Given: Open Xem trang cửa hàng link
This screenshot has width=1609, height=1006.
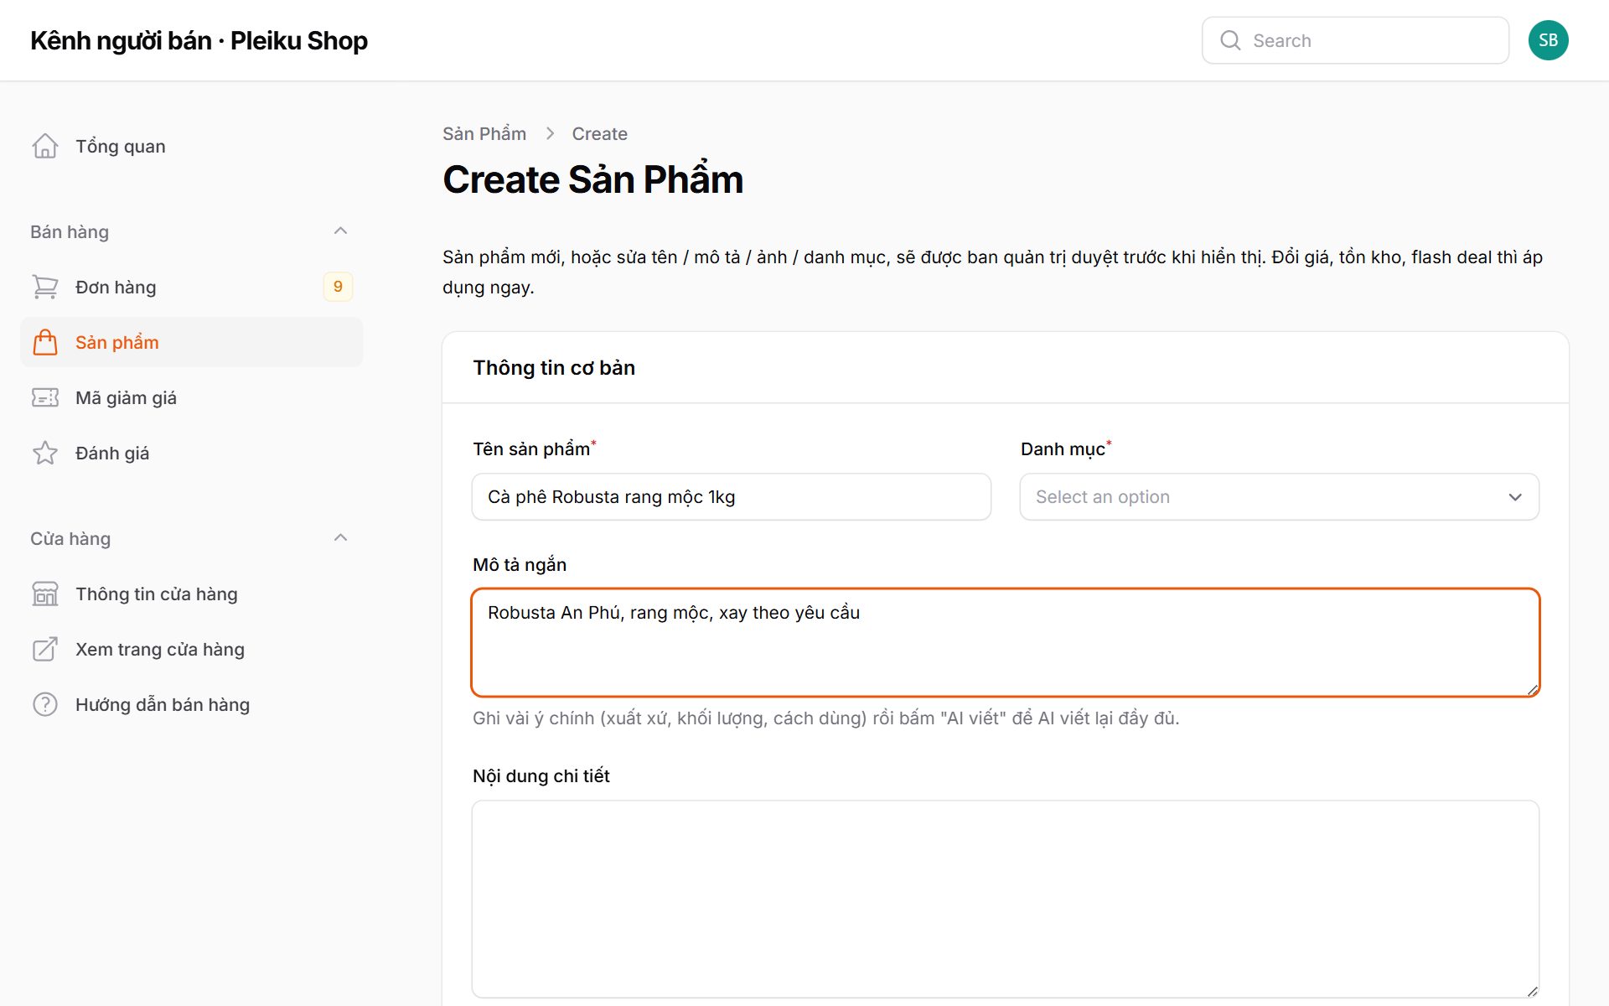Looking at the screenshot, I should pos(191,649).
